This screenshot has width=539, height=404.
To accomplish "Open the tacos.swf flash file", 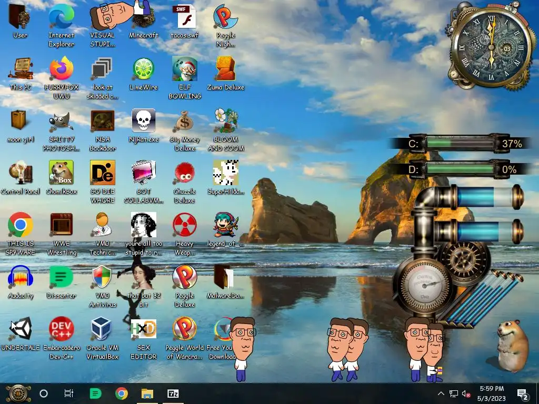I will tap(185, 21).
